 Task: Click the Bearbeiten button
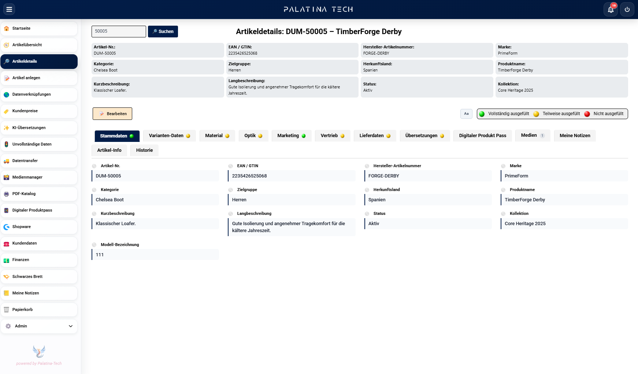112,114
